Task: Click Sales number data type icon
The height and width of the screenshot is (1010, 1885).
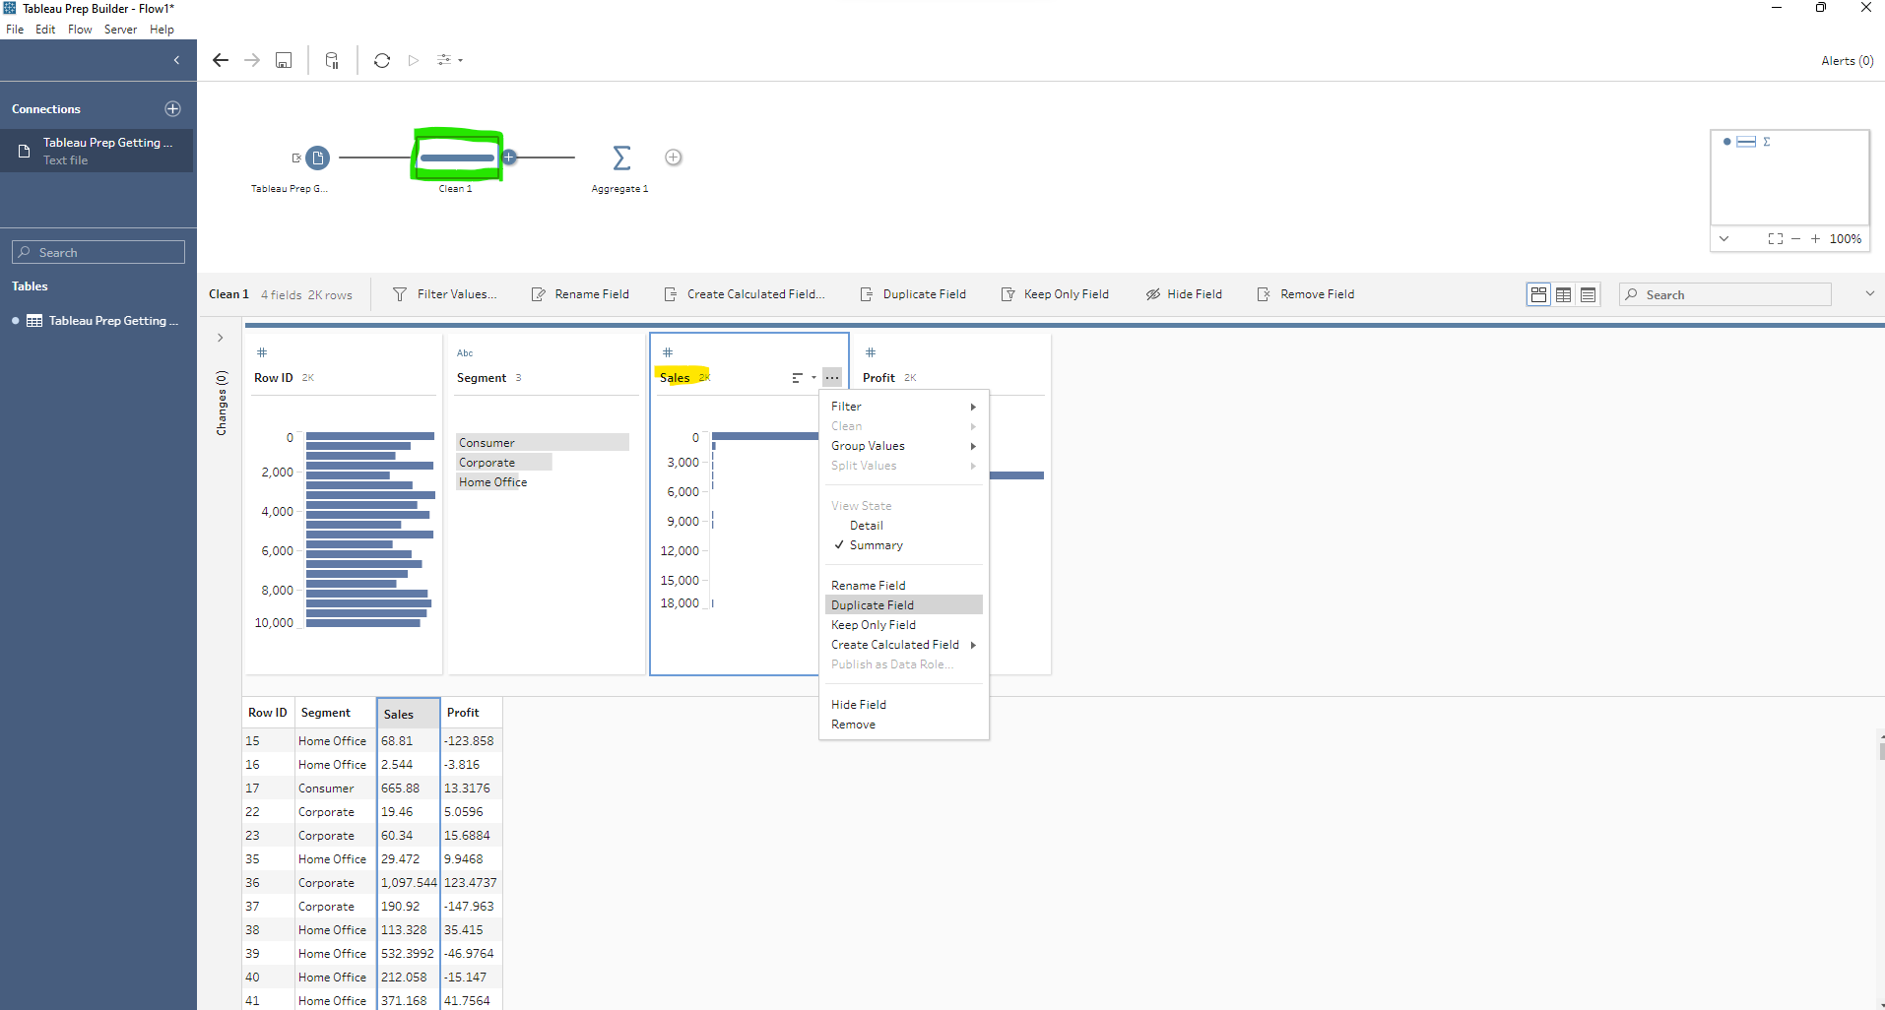Action: 668,352
